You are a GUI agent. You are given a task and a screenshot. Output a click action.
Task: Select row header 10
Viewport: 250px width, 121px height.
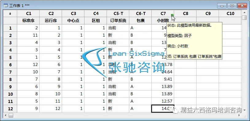click(10, 94)
